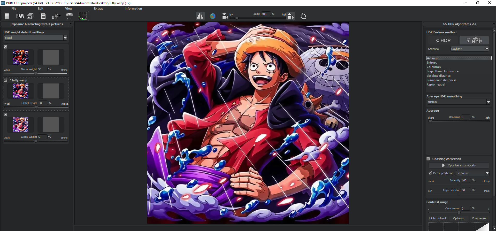Open the Extras menu

tap(98, 9)
